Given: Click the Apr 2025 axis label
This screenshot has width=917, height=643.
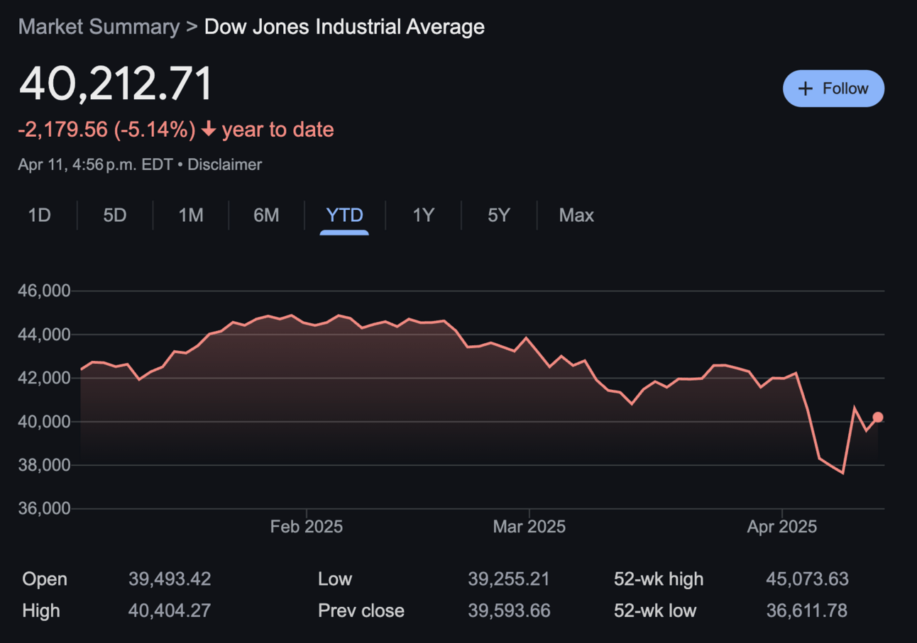Looking at the screenshot, I should (781, 527).
